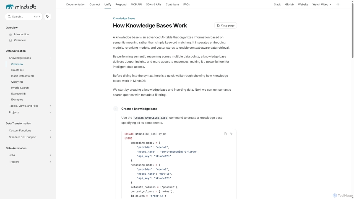The height and width of the screenshot is (199, 354).
Task: Visit the Website link
Action: click(303, 4)
